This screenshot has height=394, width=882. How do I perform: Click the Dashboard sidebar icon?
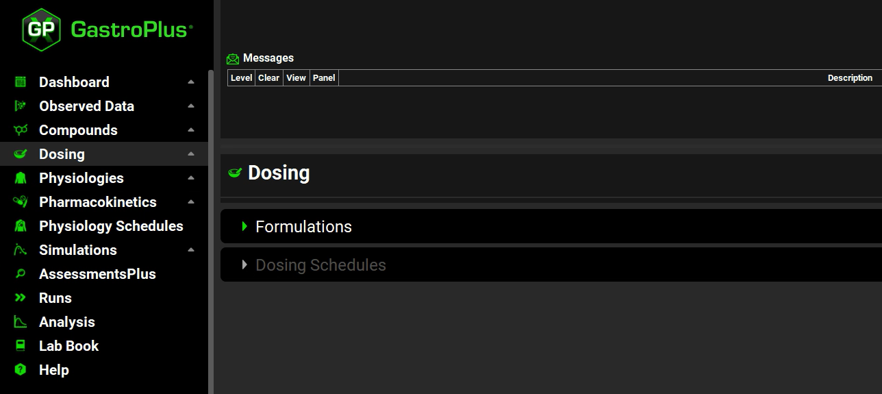(21, 82)
